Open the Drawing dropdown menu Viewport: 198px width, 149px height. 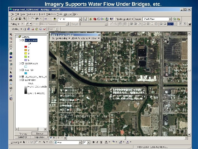tap(16, 142)
